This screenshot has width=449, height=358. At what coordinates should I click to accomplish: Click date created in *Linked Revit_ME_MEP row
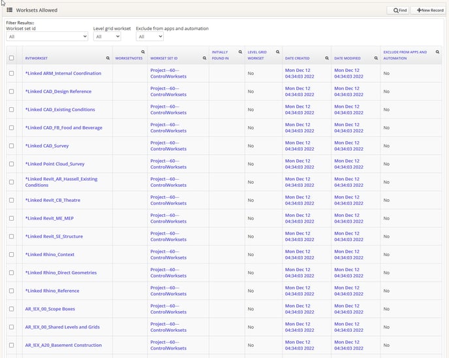(x=300, y=218)
